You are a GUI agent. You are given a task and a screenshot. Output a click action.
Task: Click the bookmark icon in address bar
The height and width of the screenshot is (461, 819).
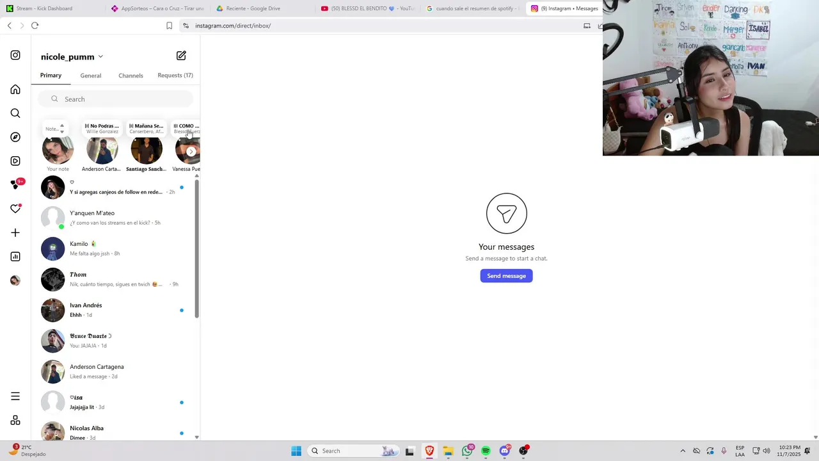169,26
